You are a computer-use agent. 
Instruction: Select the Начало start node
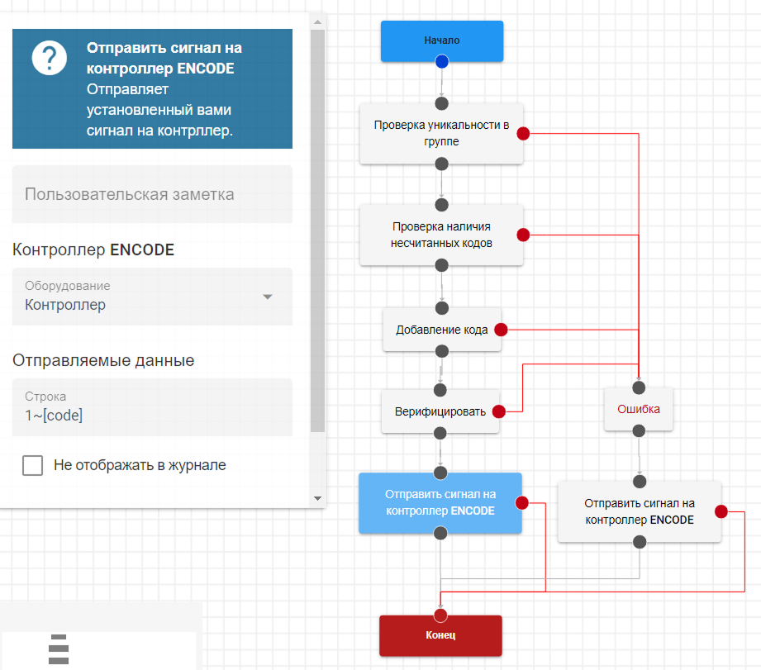click(x=441, y=40)
